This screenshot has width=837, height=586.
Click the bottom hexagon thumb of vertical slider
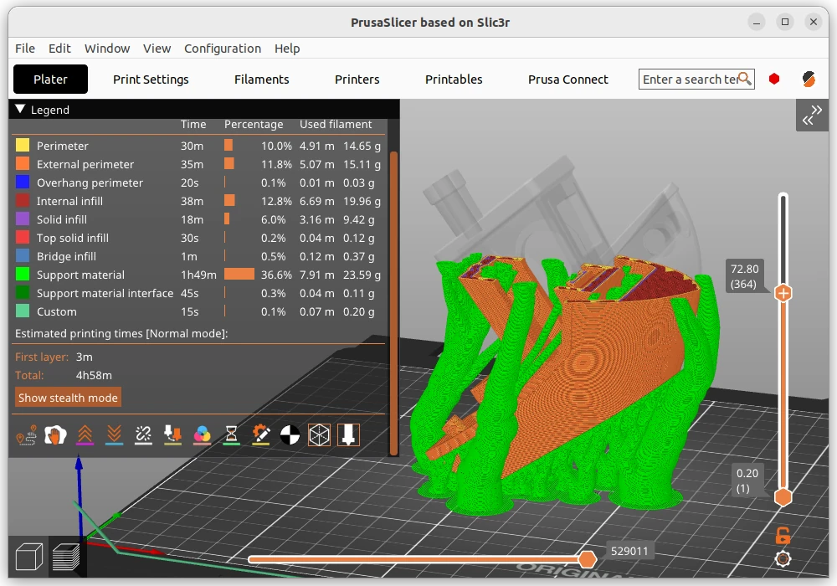[783, 497]
